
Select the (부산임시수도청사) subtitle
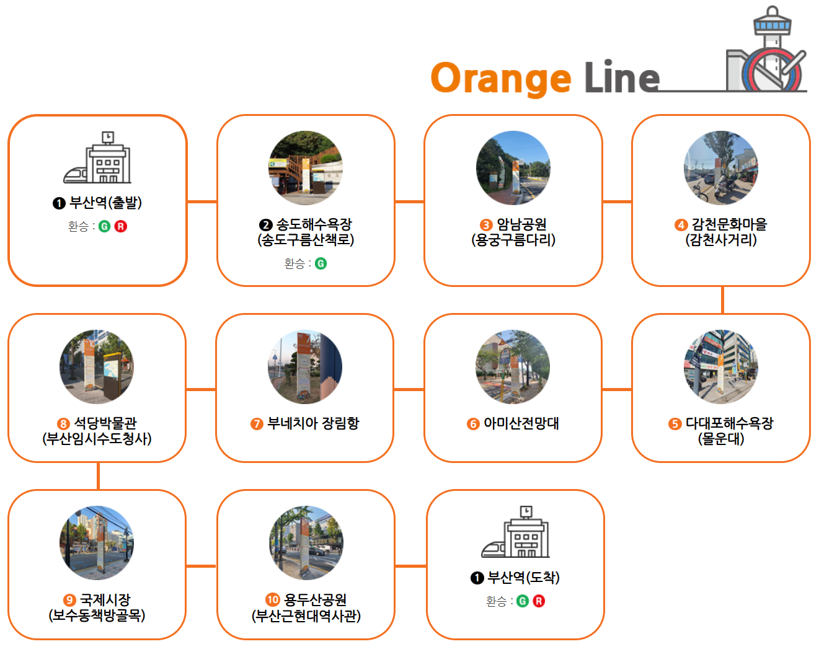click(97, 439)
